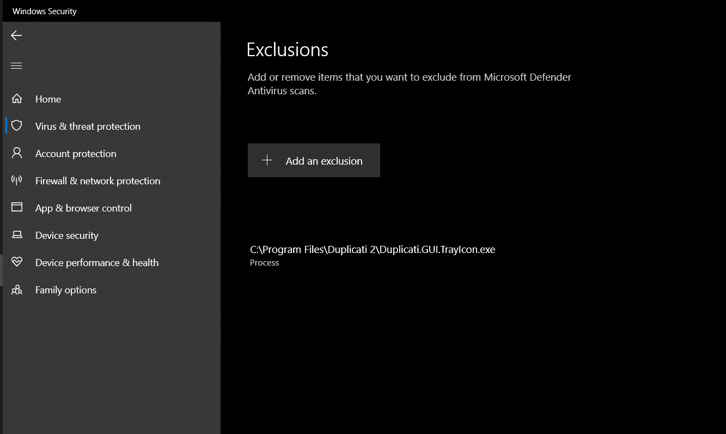
Task: Click the Device security laptop icon
Action: [x=17, y=235]
